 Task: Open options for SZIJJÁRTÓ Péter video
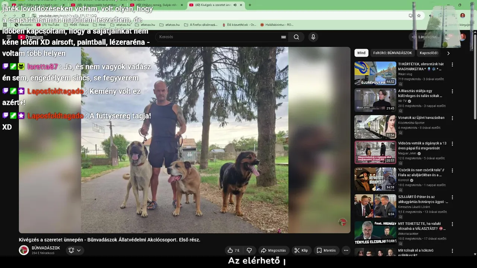pyautogui.click(x=452, y=197)
